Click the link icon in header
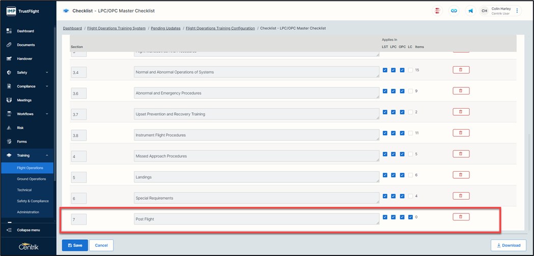Image resolution: width=534 pixels, height=256 pixels. pos(454,11)
